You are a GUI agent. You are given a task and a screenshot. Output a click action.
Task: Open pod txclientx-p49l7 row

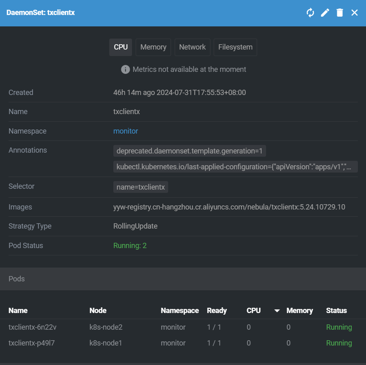point(32,343)
